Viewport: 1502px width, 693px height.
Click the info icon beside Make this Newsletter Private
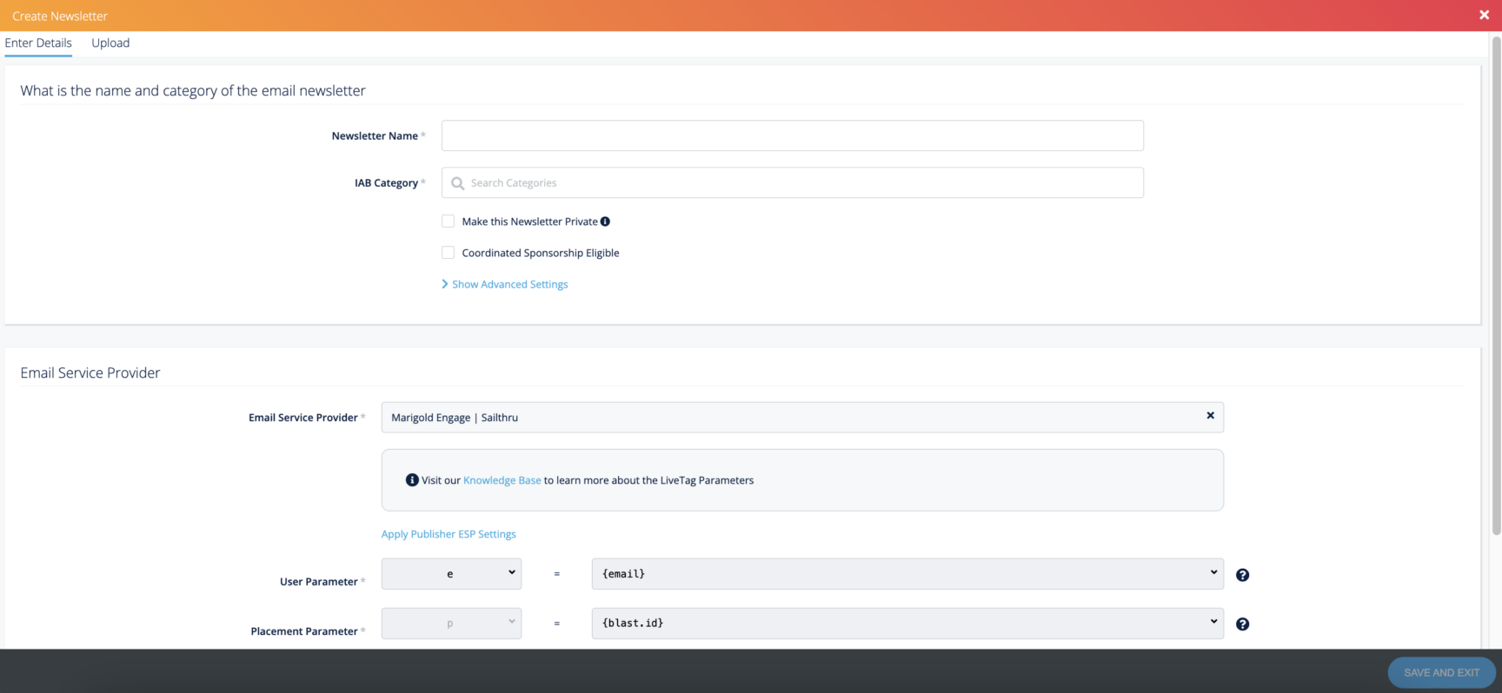605,221
